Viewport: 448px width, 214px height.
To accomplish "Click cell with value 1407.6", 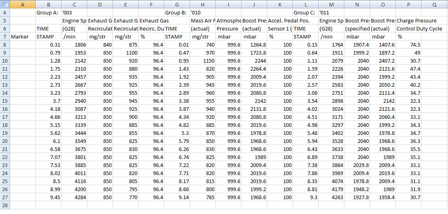I will 383,45.
